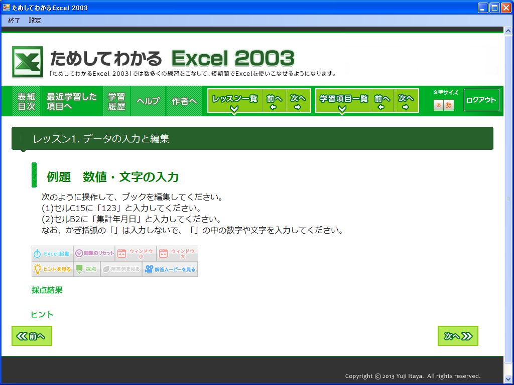Image resolution: width=514 pixels, height=385 pixels.
Task: Show hint with ヒントを見る button
Action: pyautogui.click(x=52, y=269)
